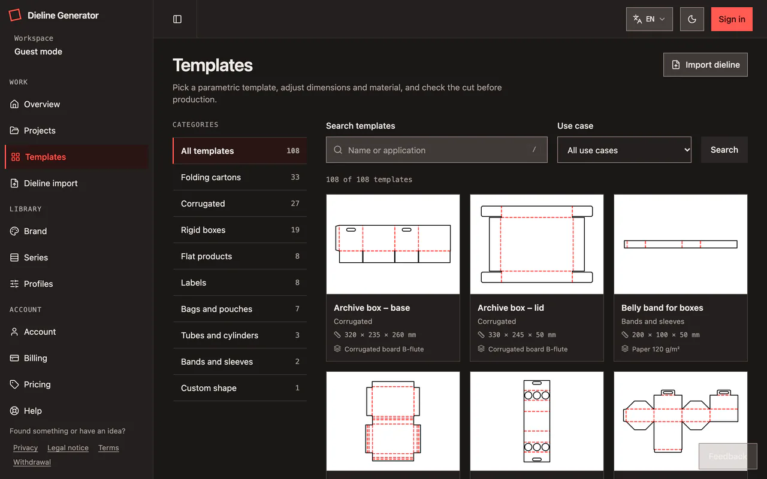767x479 pixels.
Task: Click the Legal notice link
Action: coord(68,448)
